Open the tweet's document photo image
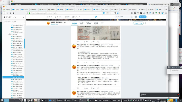Viewport: 182px width, 102px height. click(x=98, y=33)
